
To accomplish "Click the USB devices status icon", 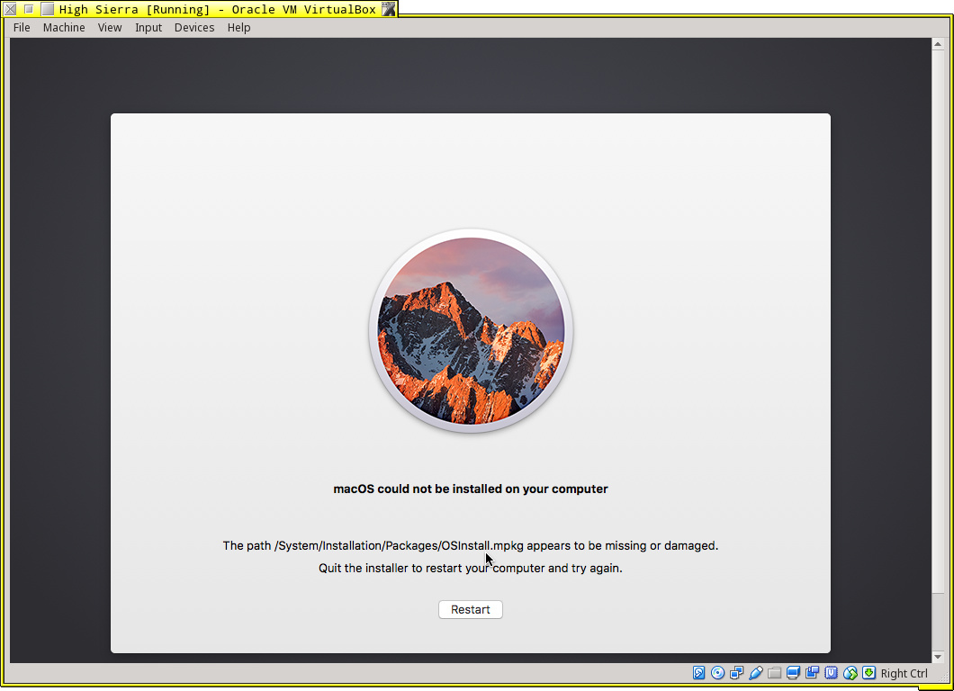I will pyautogui.click(x=756, y=673).
